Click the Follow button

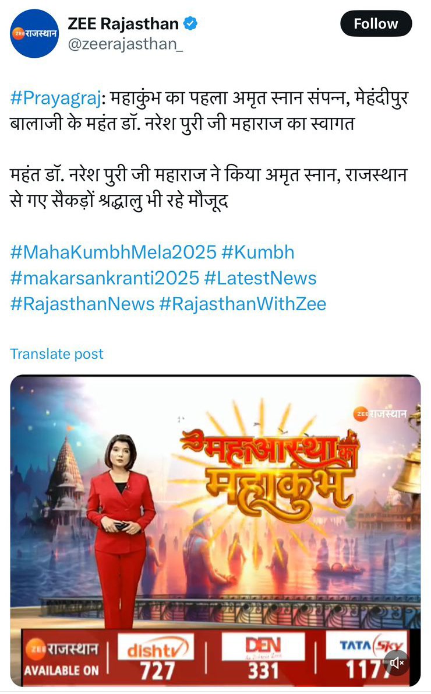pos(376,23)
